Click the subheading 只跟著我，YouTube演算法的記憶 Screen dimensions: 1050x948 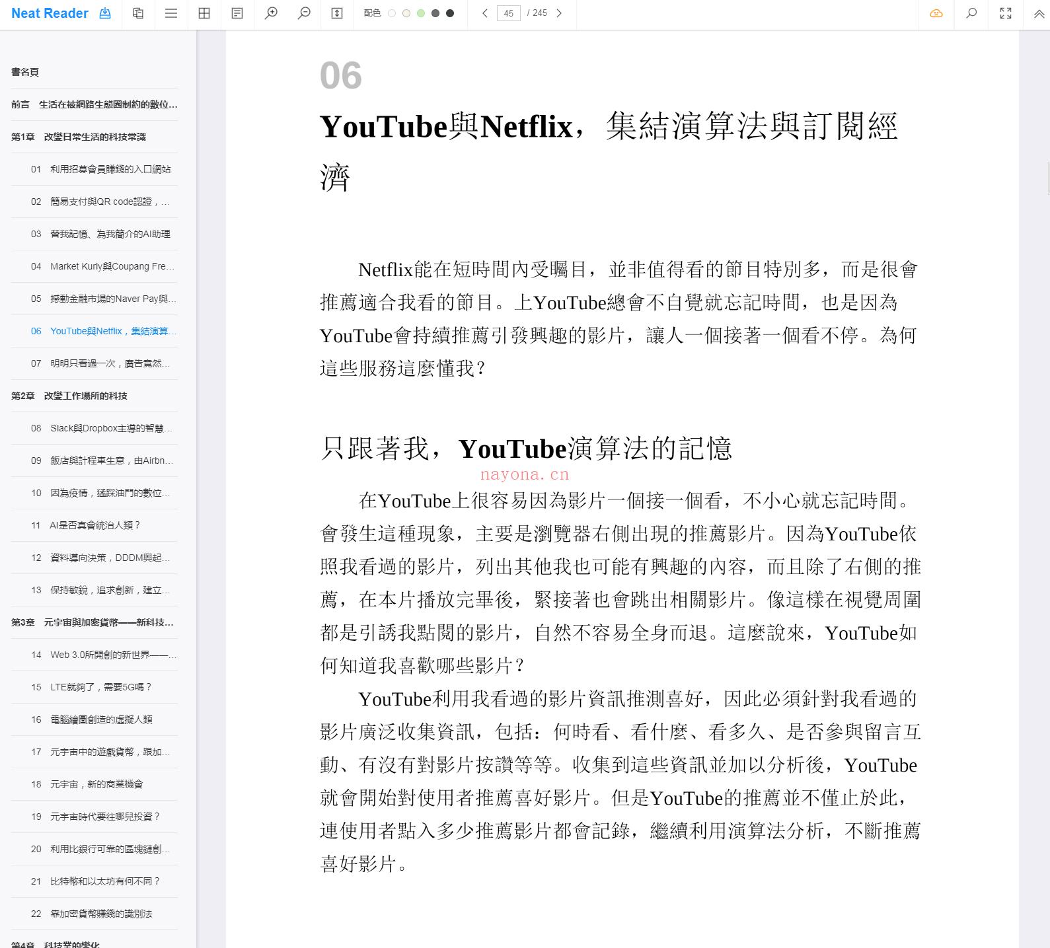pyautogui.click(x=526, y=449)
